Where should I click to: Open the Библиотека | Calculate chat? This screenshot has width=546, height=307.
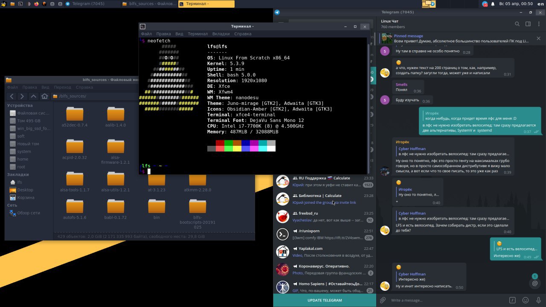[325, 199]
